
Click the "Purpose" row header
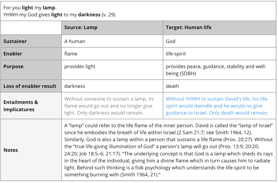(13, 66)
